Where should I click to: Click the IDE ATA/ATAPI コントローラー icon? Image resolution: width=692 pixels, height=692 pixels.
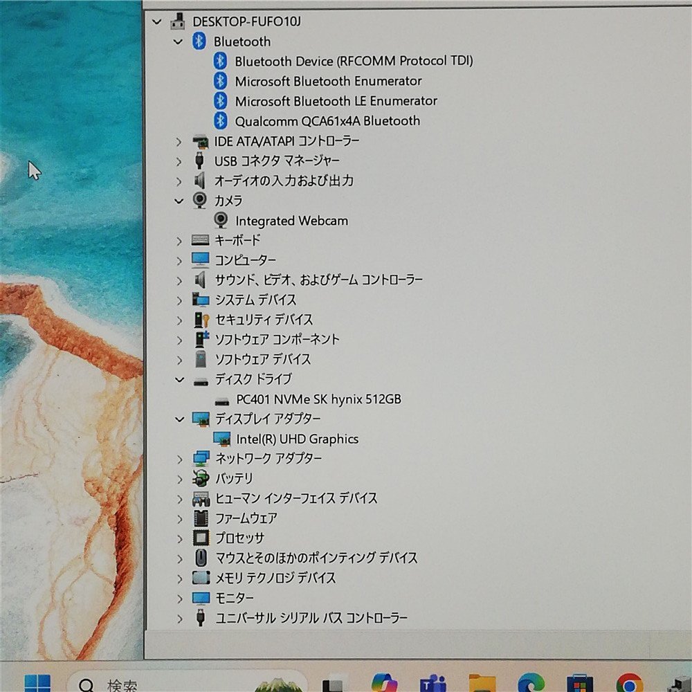201,141
